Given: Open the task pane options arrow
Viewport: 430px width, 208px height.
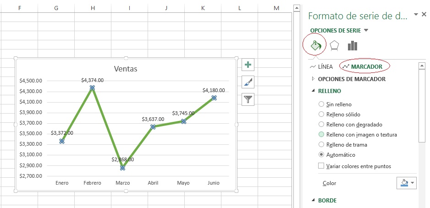Looking at the screenshot, I should (416, 15).
